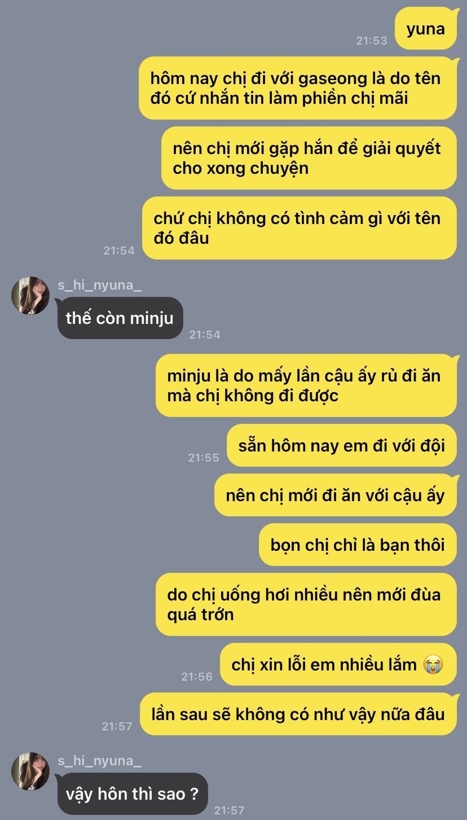467x820 pixels.
Task: Select the gray "vậy hôn thì sao ?" bubble
Action: [x=133, y=793]
